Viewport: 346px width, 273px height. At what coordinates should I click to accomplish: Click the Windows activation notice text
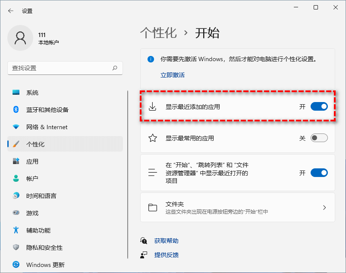pyautogui.click(x=239, y=59)
